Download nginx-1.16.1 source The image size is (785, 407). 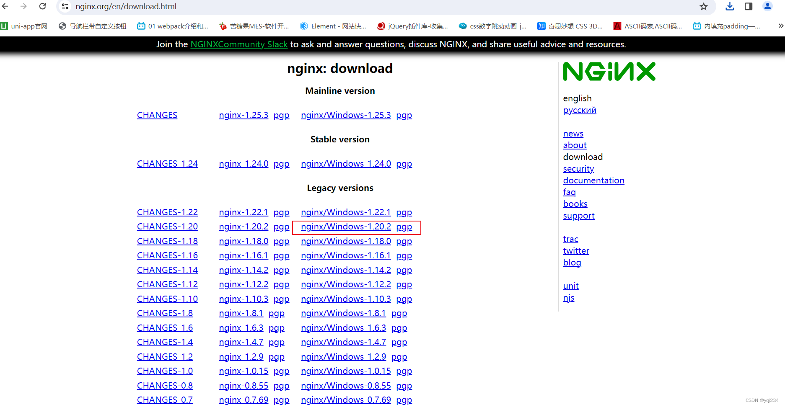[x=244, y=255]
